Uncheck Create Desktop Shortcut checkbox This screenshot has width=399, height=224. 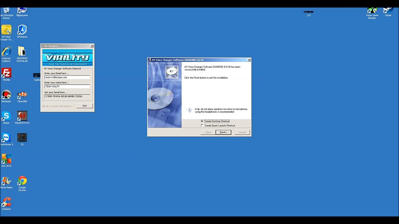[x=202, y=121]
